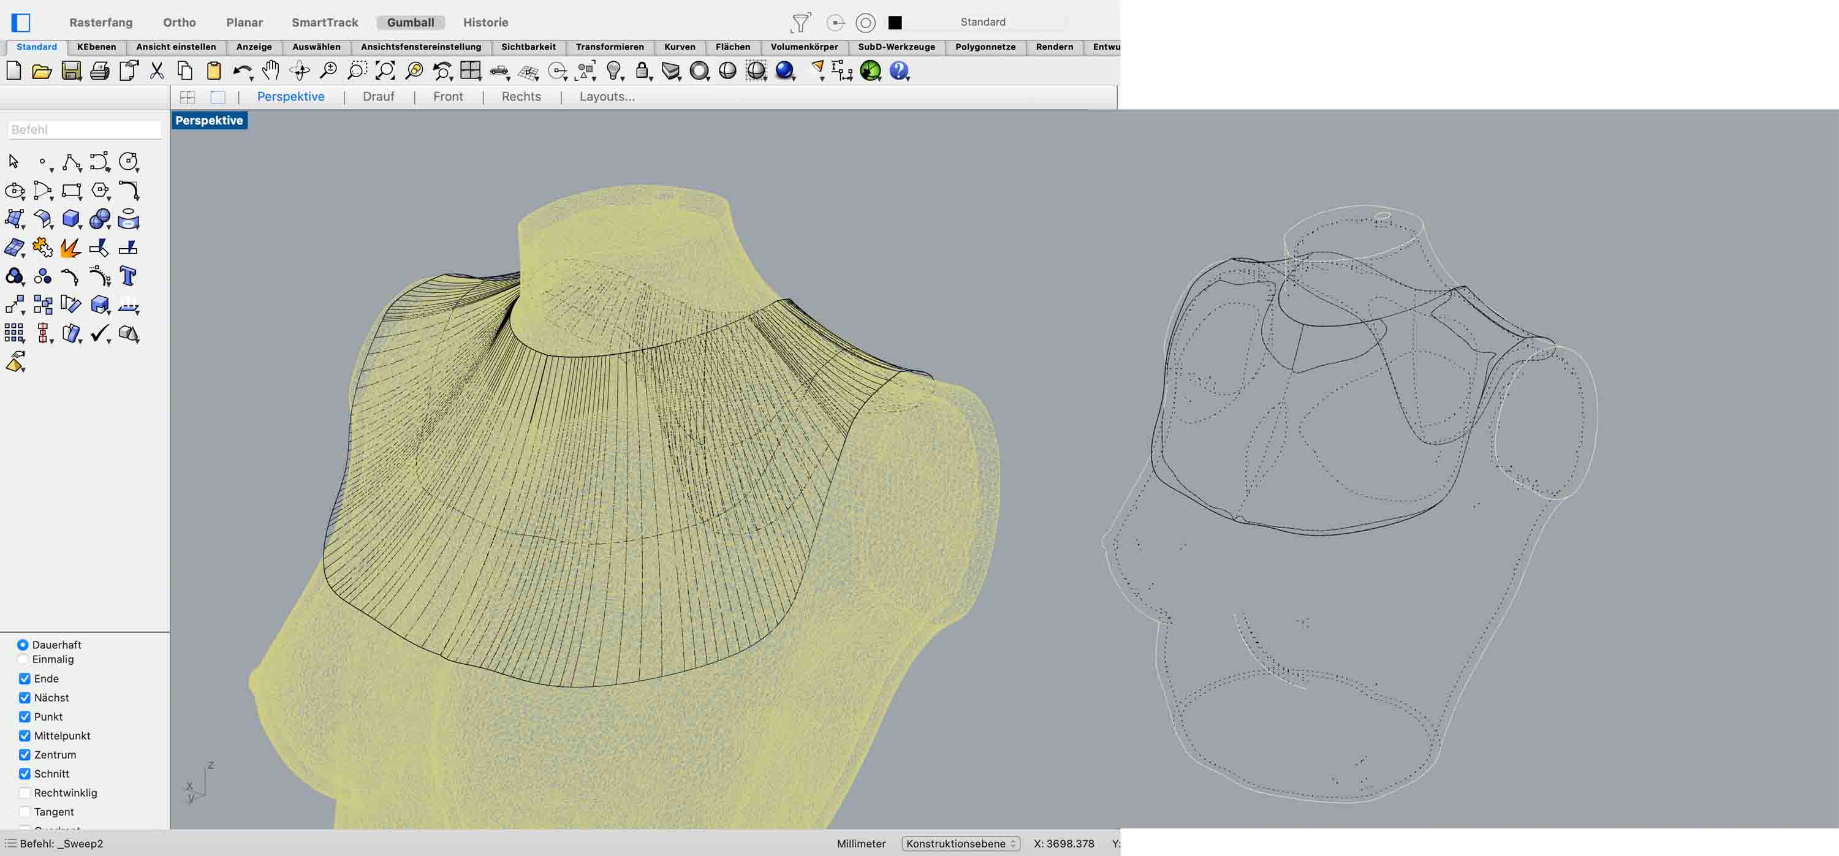The height and width of the screenshot is (856, 1839).
Task: Click the lock objects icon
Action: tap(642, 70)
